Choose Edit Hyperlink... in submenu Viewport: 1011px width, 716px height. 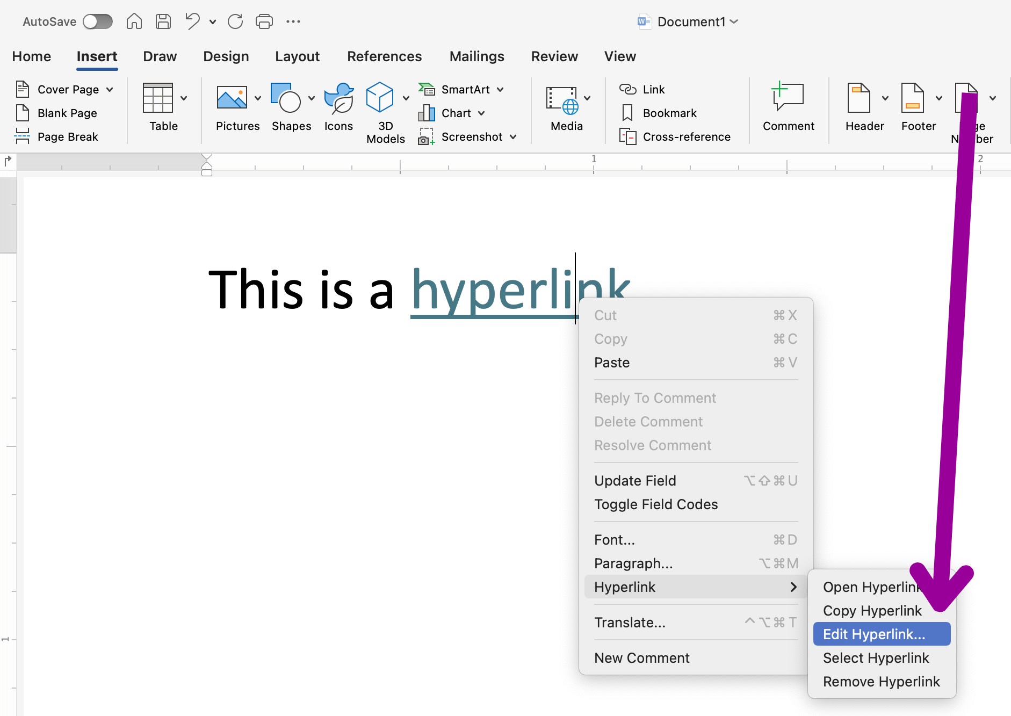(x=882, y=634)
